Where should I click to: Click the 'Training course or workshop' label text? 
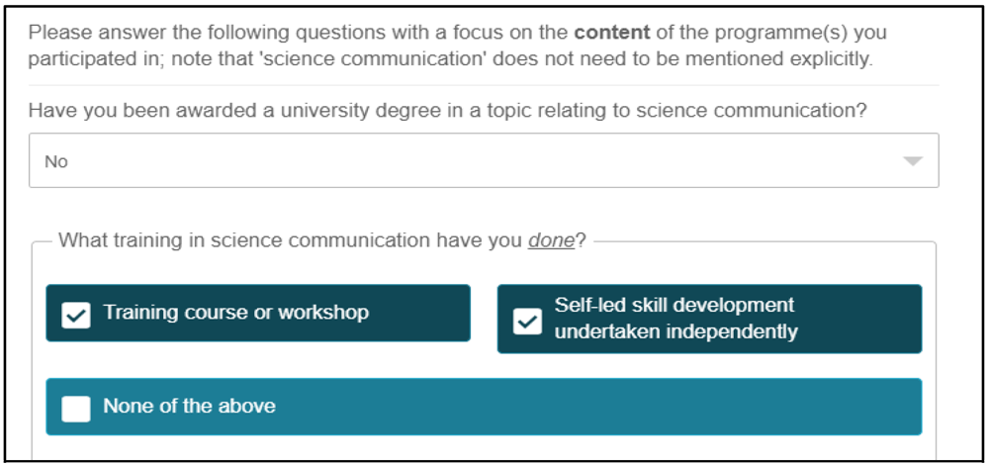(x=236, y=312)
